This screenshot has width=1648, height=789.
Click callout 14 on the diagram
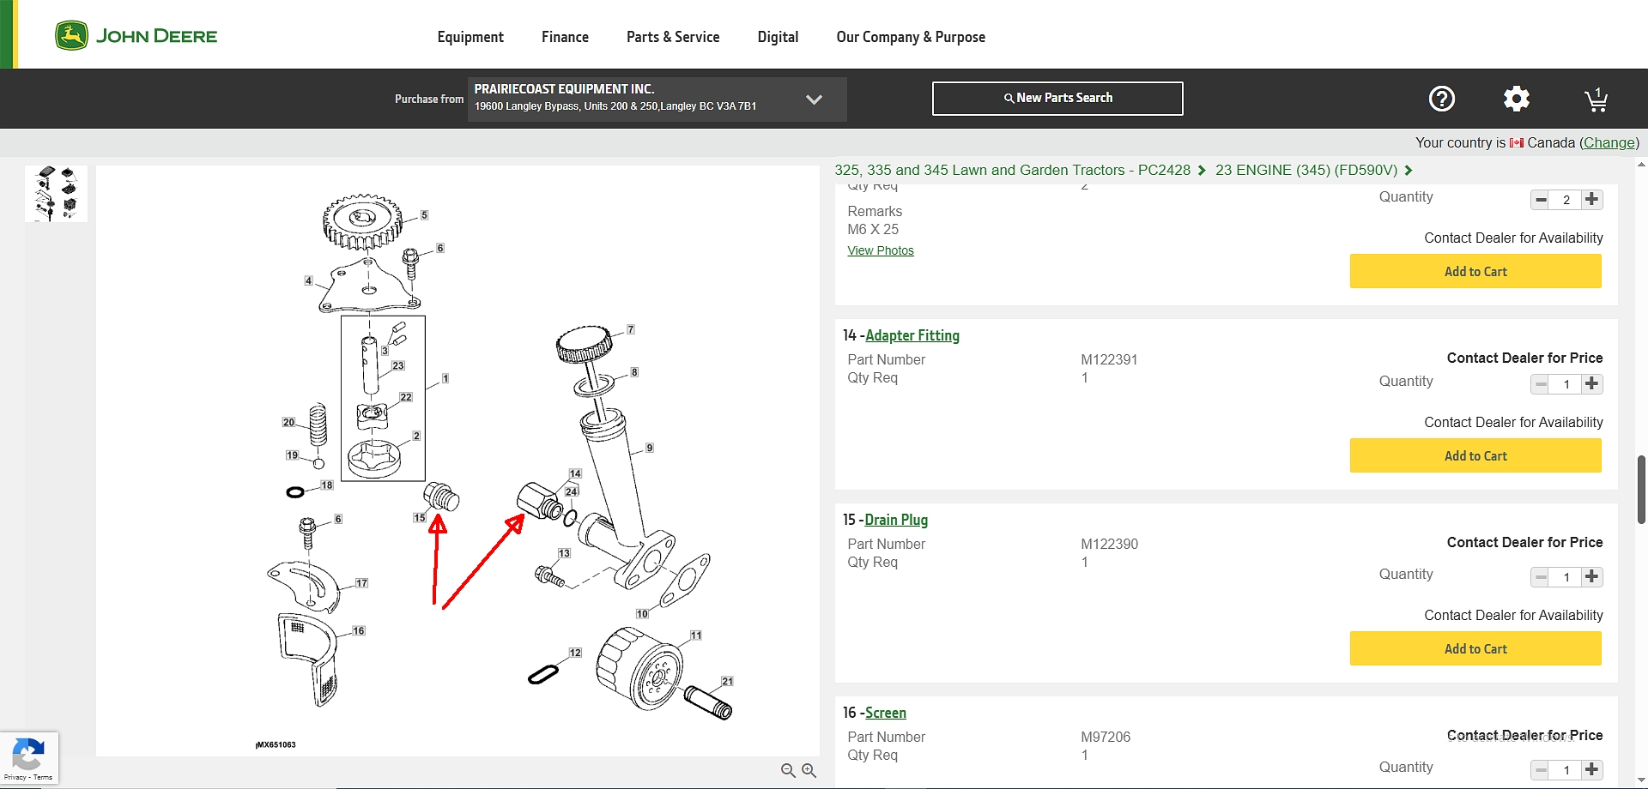[575, 473]
